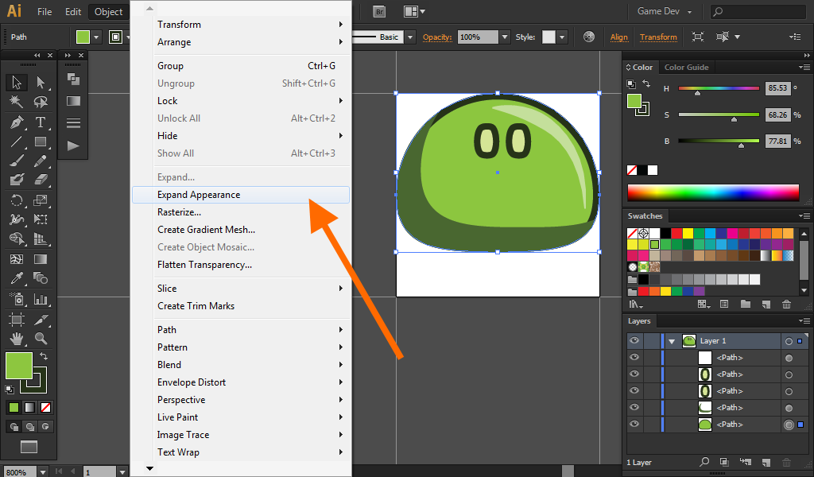Choose the Eyedropper tool

pos(16,278)
